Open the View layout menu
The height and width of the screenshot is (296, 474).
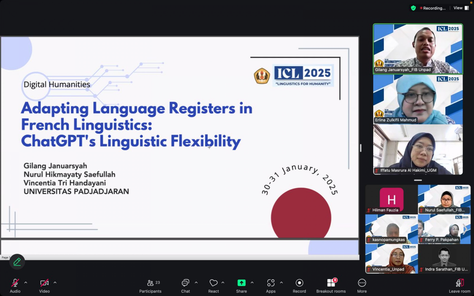point(461,8)
